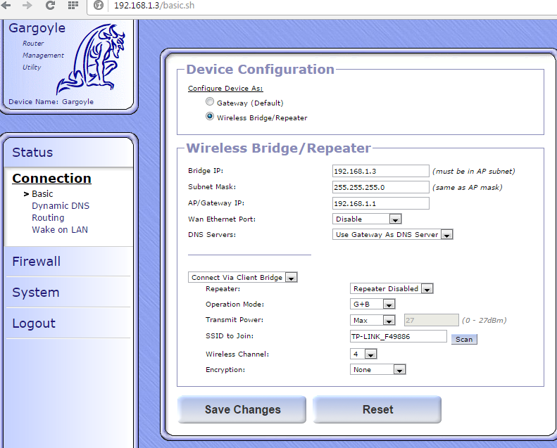
Task: Click the Save Changes button
Action: [x=242, y=410]
